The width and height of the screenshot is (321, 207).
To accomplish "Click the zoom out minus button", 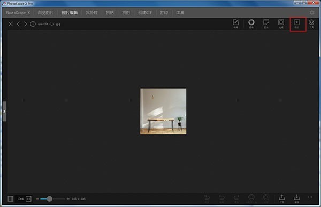I will pyautogui.click(x=37, y=199).
